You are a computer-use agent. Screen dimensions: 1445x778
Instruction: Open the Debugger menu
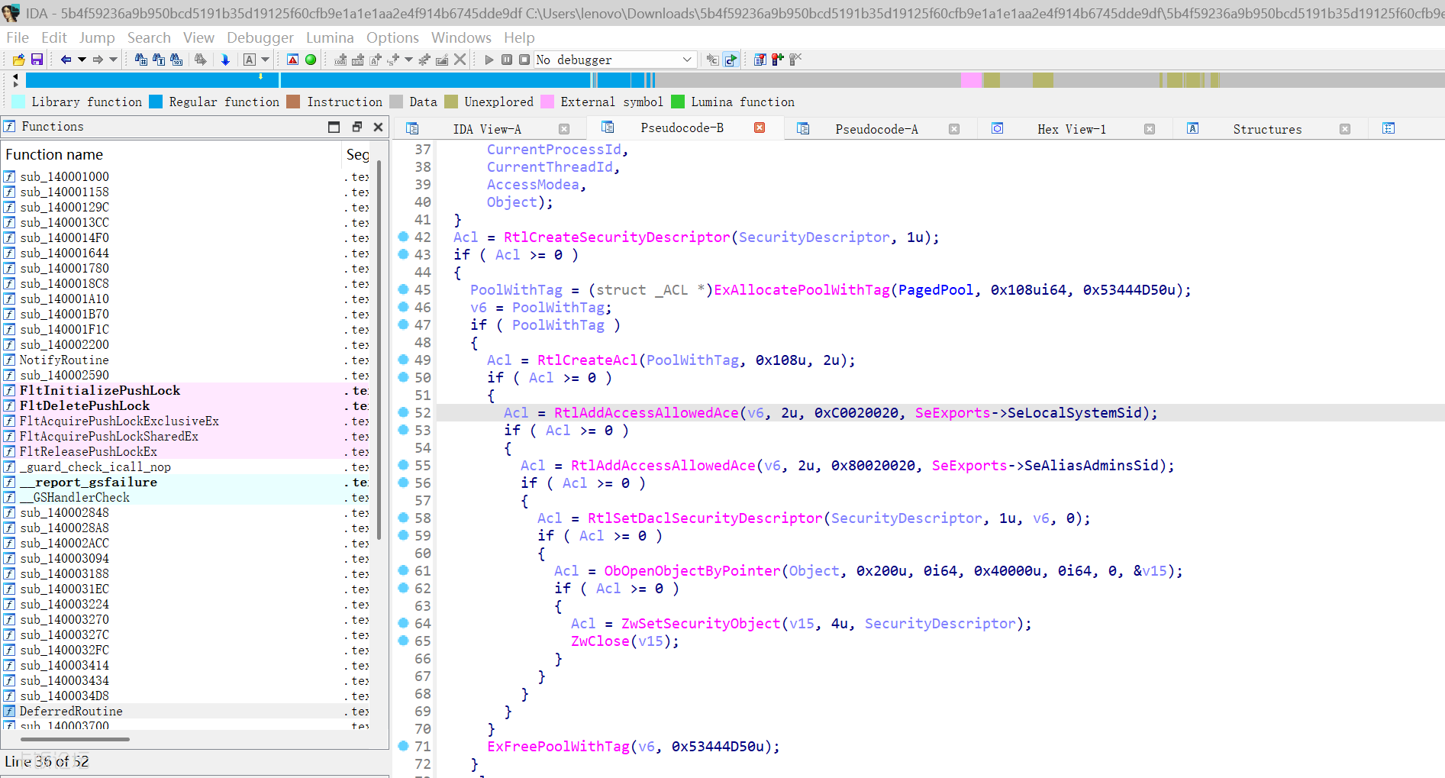click(260, 37)
